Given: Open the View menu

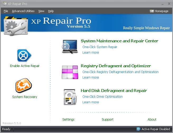Looking at the screenshot, I should [x=41, y=11].
